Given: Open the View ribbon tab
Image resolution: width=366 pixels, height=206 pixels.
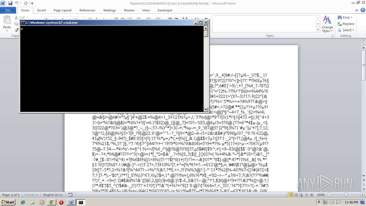Looking at the screenshot, I should point(146,10).
